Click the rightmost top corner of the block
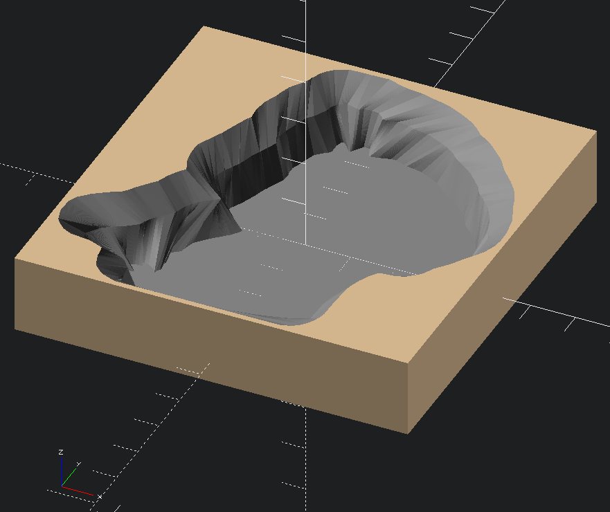Screen dimensions: 610x512 coord(595,130)
